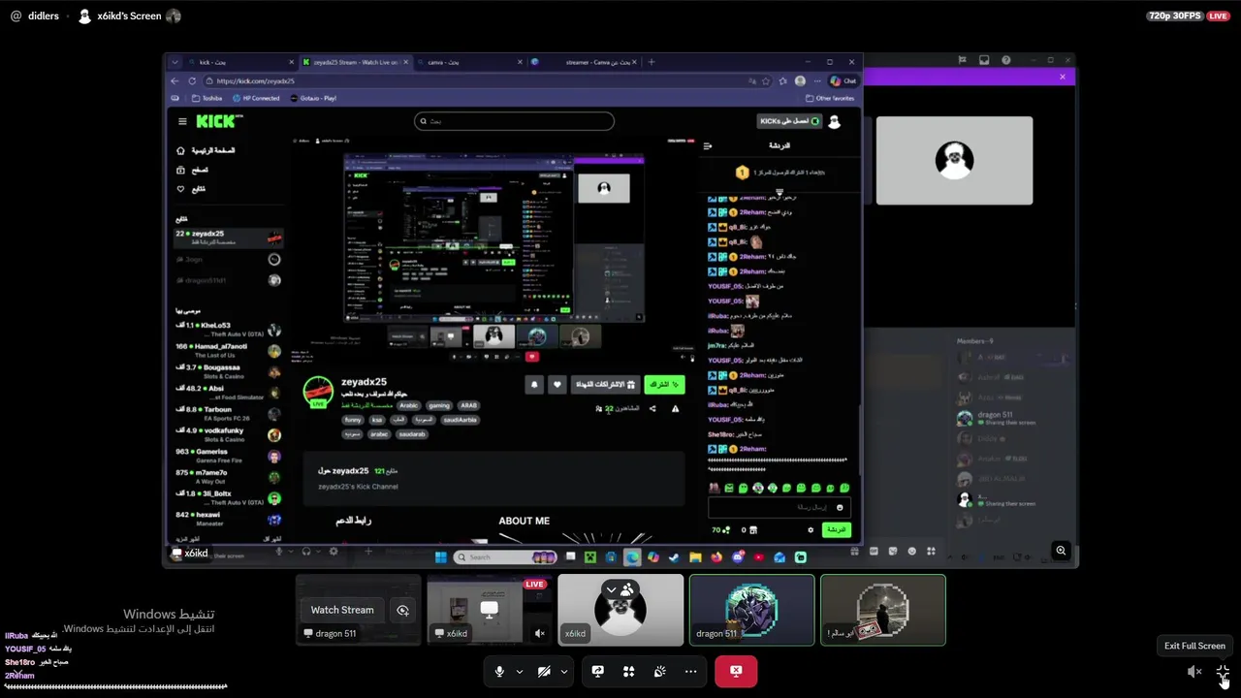Screen dimensions: 1241x698
Task: Click mute icon on x6ikd stream tile
Action: tap(540, 633)
